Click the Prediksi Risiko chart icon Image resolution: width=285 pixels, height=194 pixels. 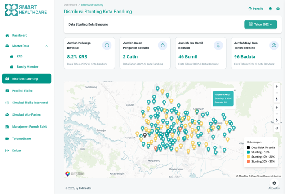[x=7, y=91]
